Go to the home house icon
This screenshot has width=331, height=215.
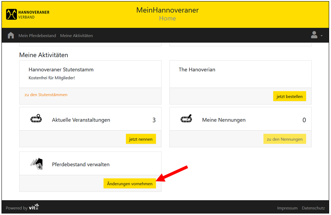tap(11, 35)
